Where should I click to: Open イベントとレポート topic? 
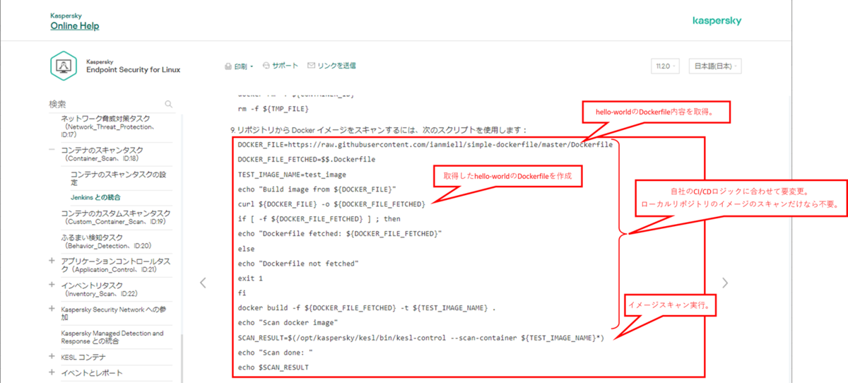[91, 372]
